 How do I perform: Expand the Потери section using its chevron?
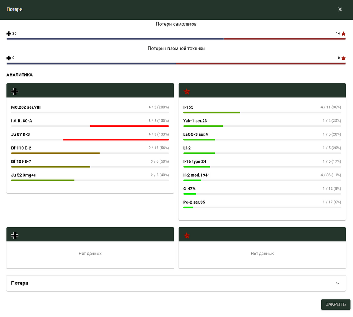[x=337, y=283]
